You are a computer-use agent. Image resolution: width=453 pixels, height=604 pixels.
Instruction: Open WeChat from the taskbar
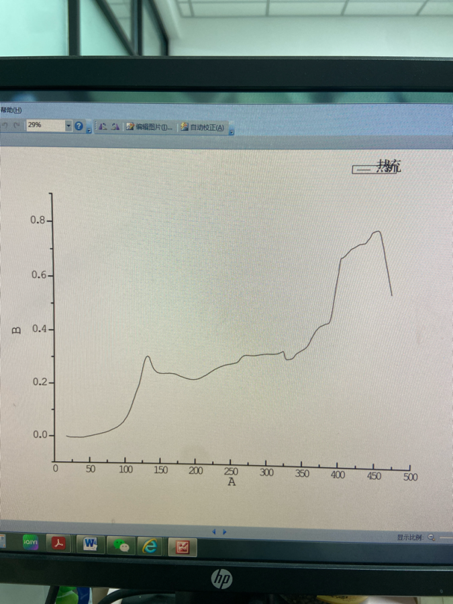121,546
